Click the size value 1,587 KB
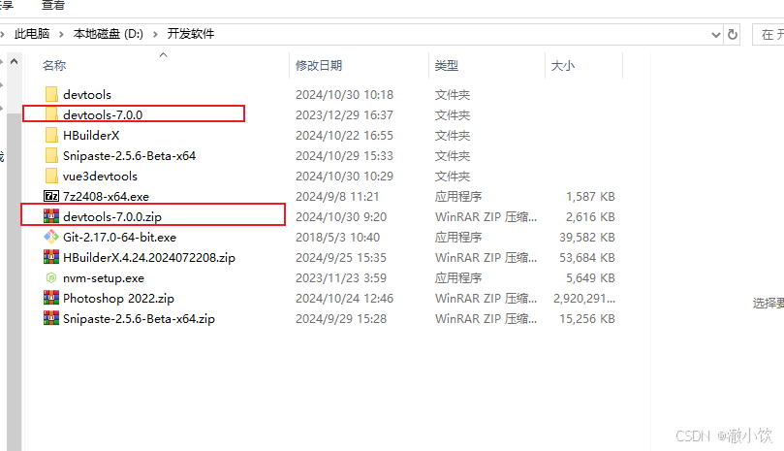This screenshot has width=784, height=451. [590, 197]
